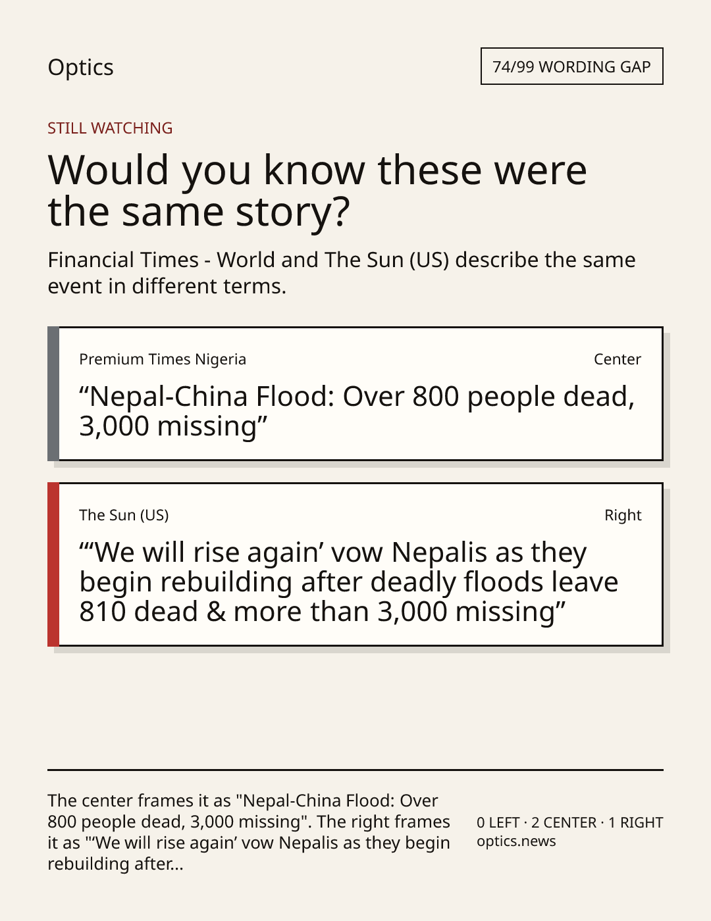The image size is (711, 921).
Task: Click the Right bias label
Action: tap(623, 515)
